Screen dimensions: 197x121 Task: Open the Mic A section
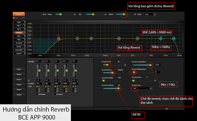pyautogui.click(x=19, y=26)
